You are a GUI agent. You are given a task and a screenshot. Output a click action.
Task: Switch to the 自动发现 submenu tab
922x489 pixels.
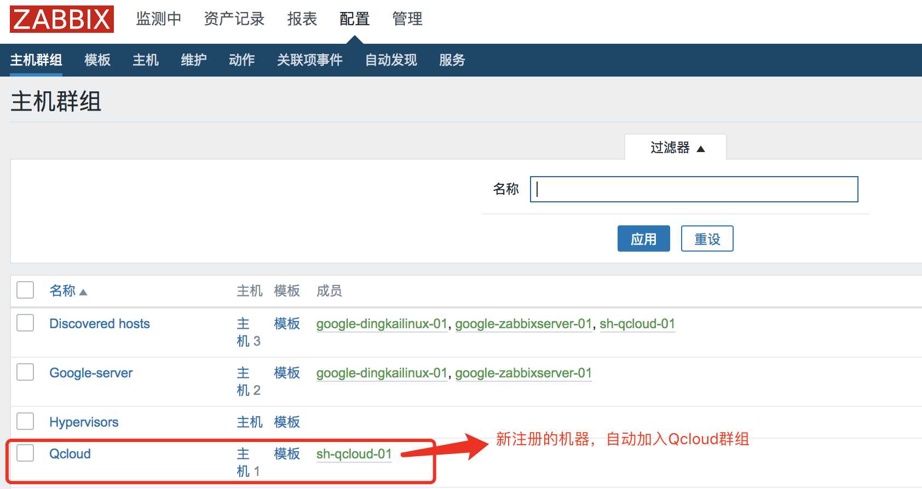coord(391,60)
